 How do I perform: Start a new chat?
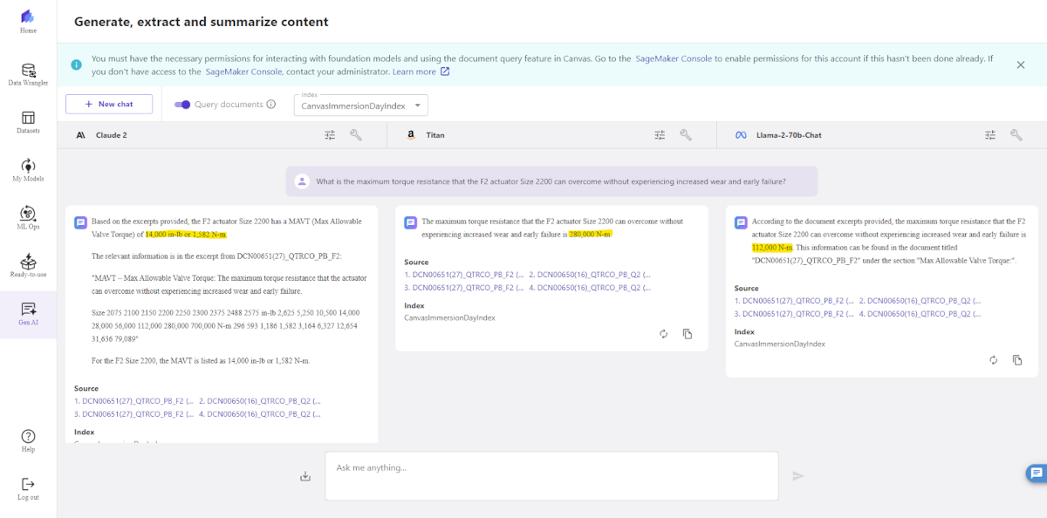[108, 104]
